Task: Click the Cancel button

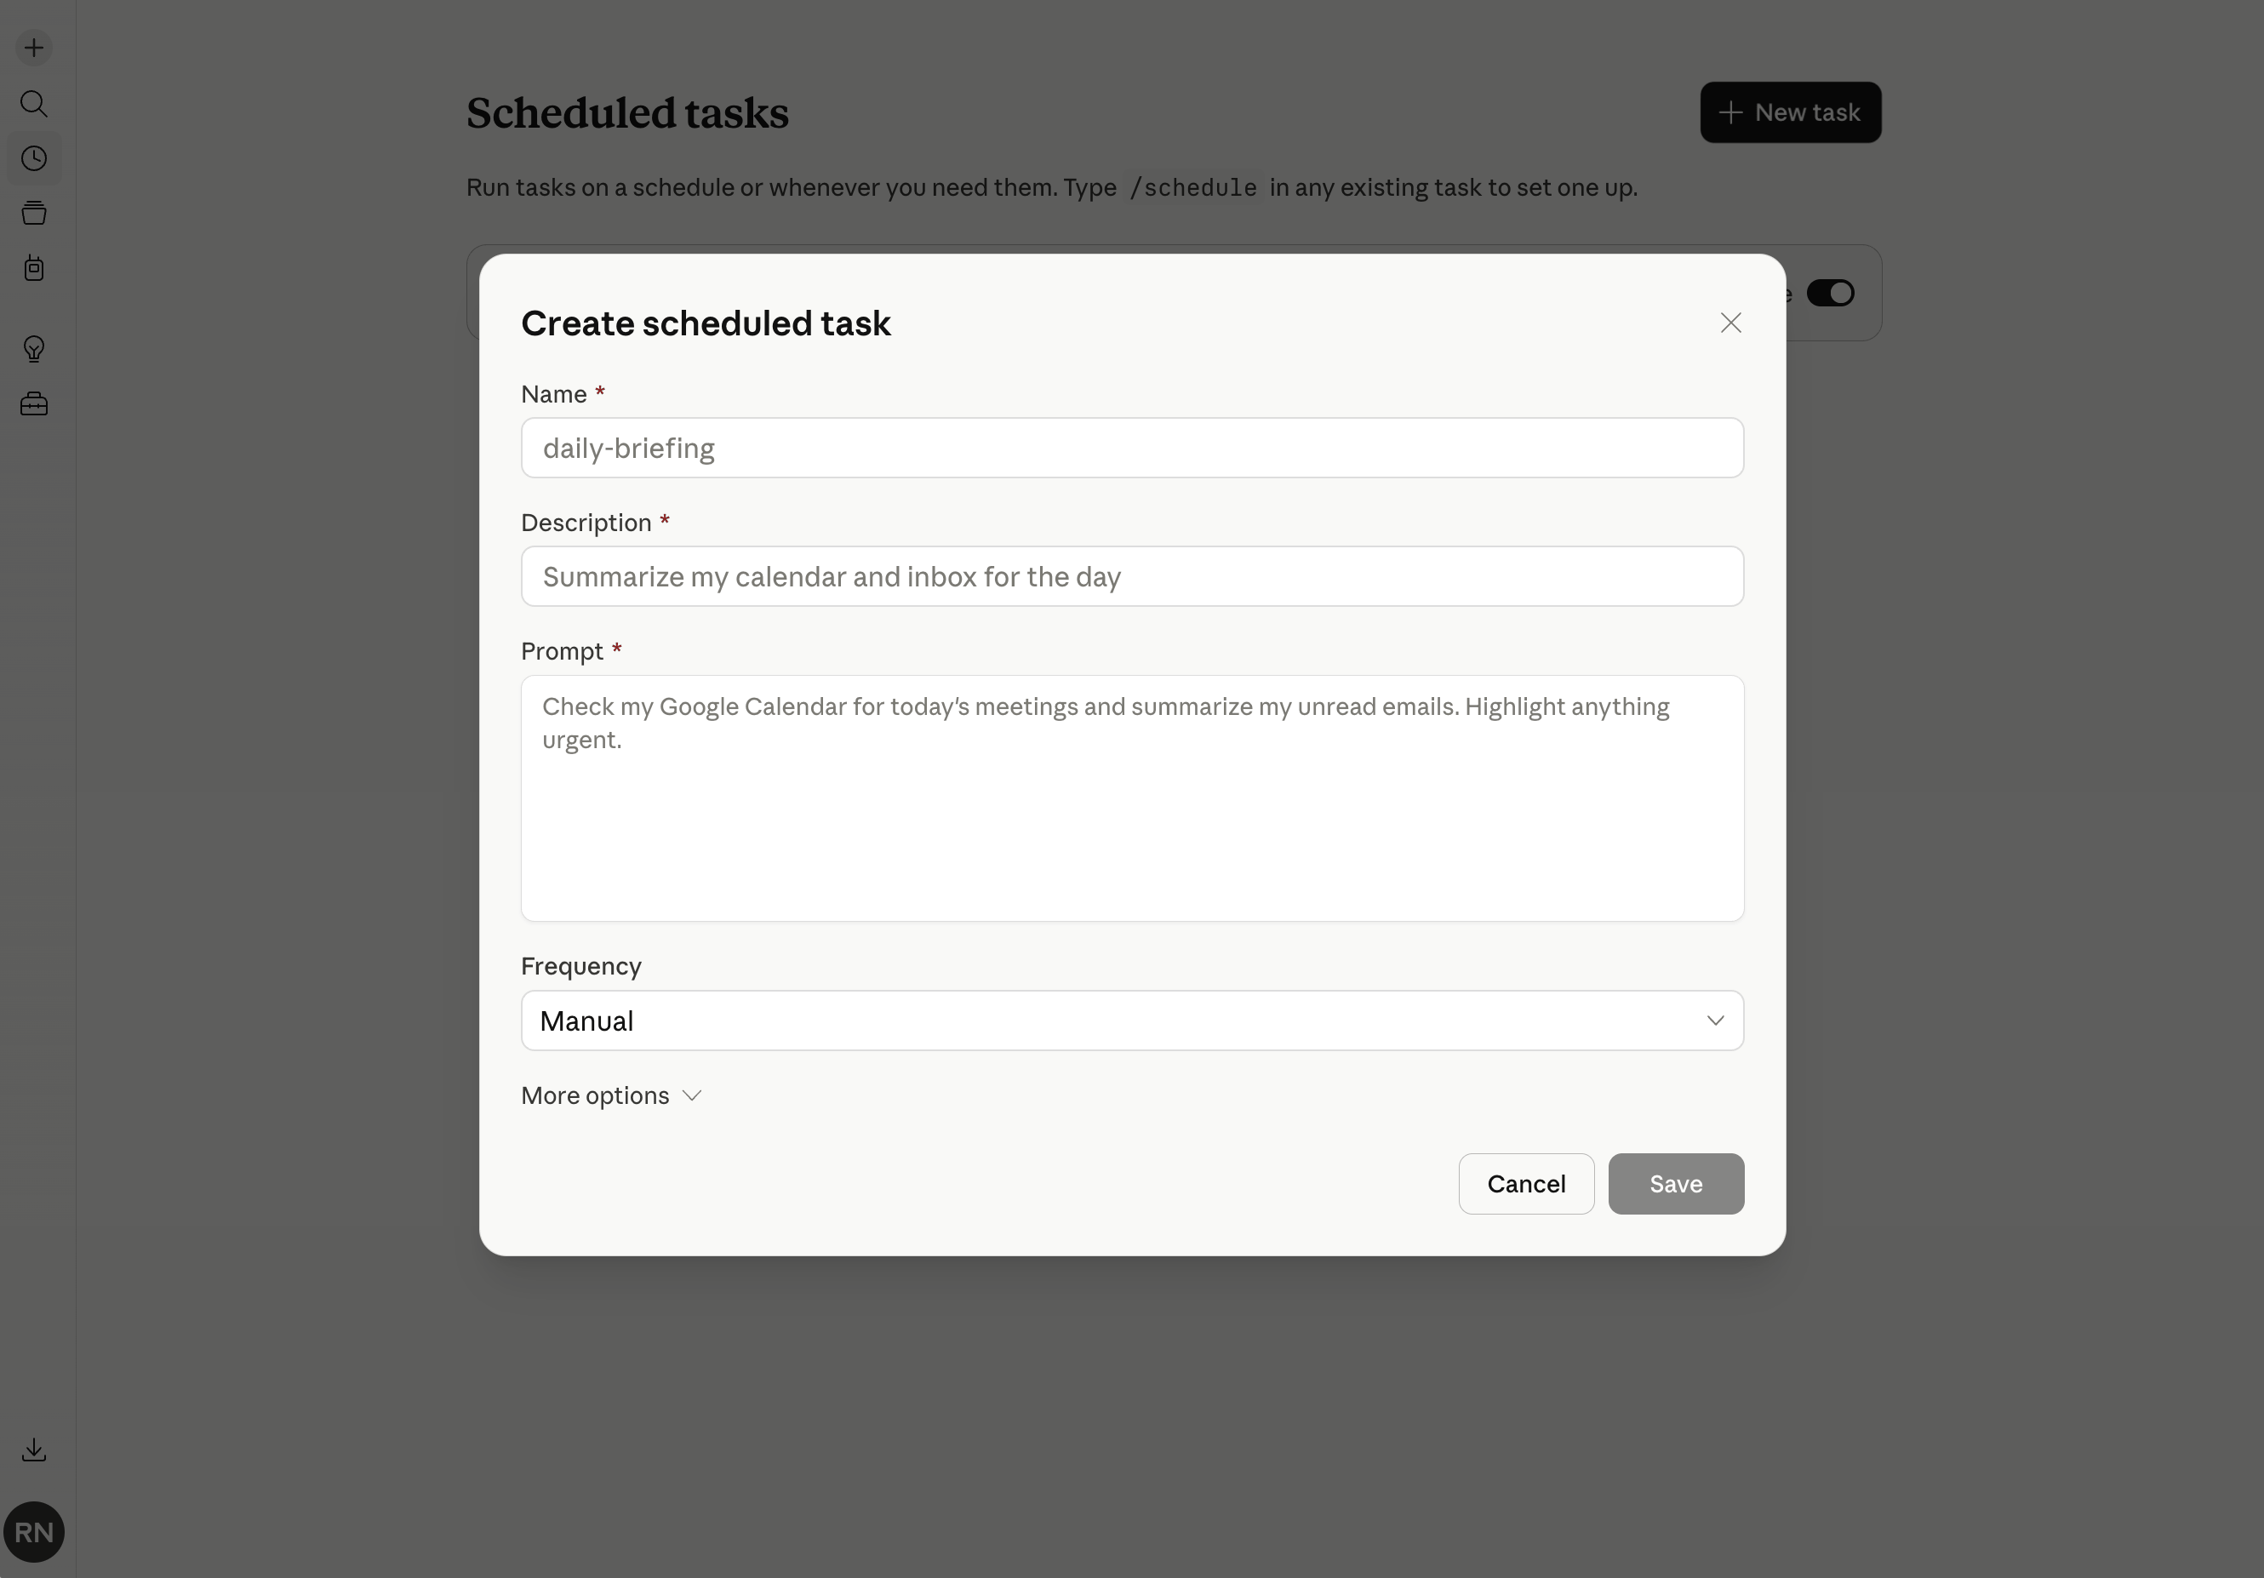Action: (1525, 1183)
